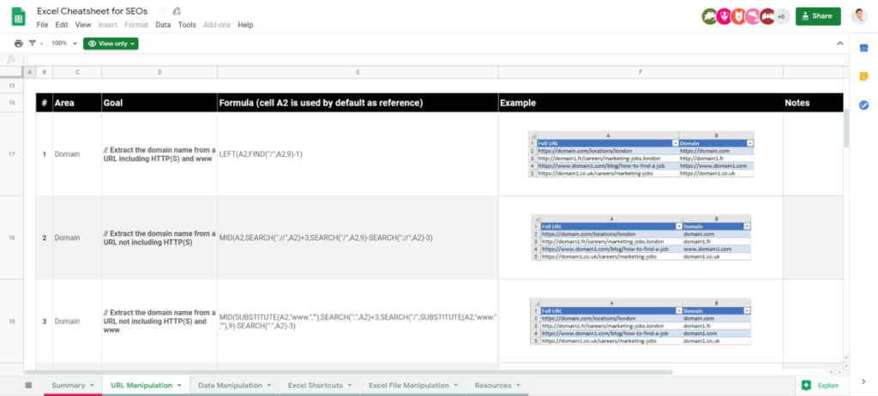Screen dimensions: 878x396
Task: Star the Excel Cheatsheet for SEOs document
Action: click(x=163, y=11)
